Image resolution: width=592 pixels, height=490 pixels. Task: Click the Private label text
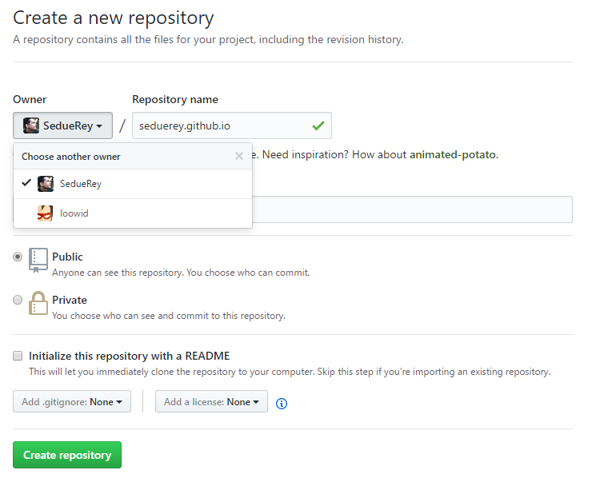tap(70, 300)
